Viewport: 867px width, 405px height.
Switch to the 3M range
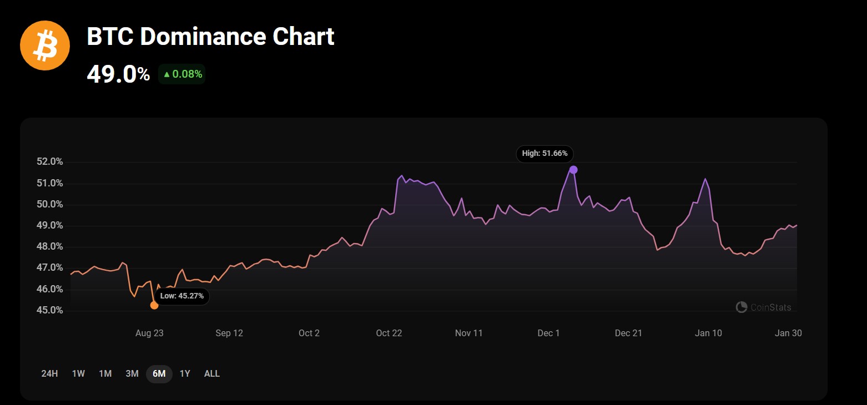(132, 374)
